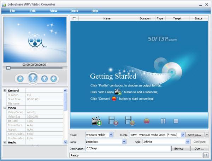The width and height of the screenshot is (212, 161).
Task: Click the Aspect property row
Action: [35, 130]
